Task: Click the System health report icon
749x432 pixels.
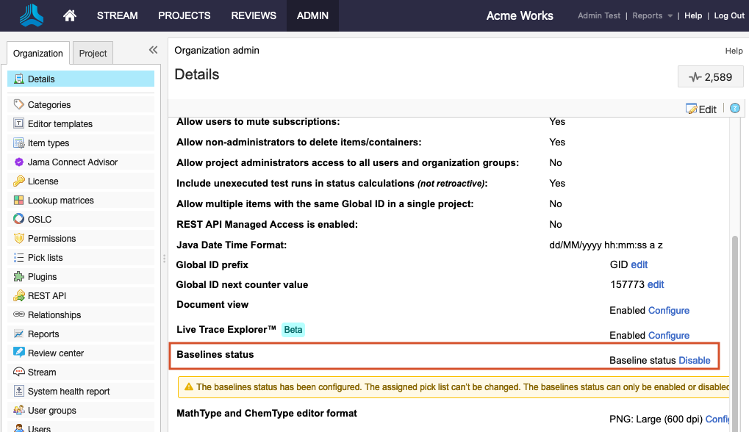Action: (x=18, y=391)
